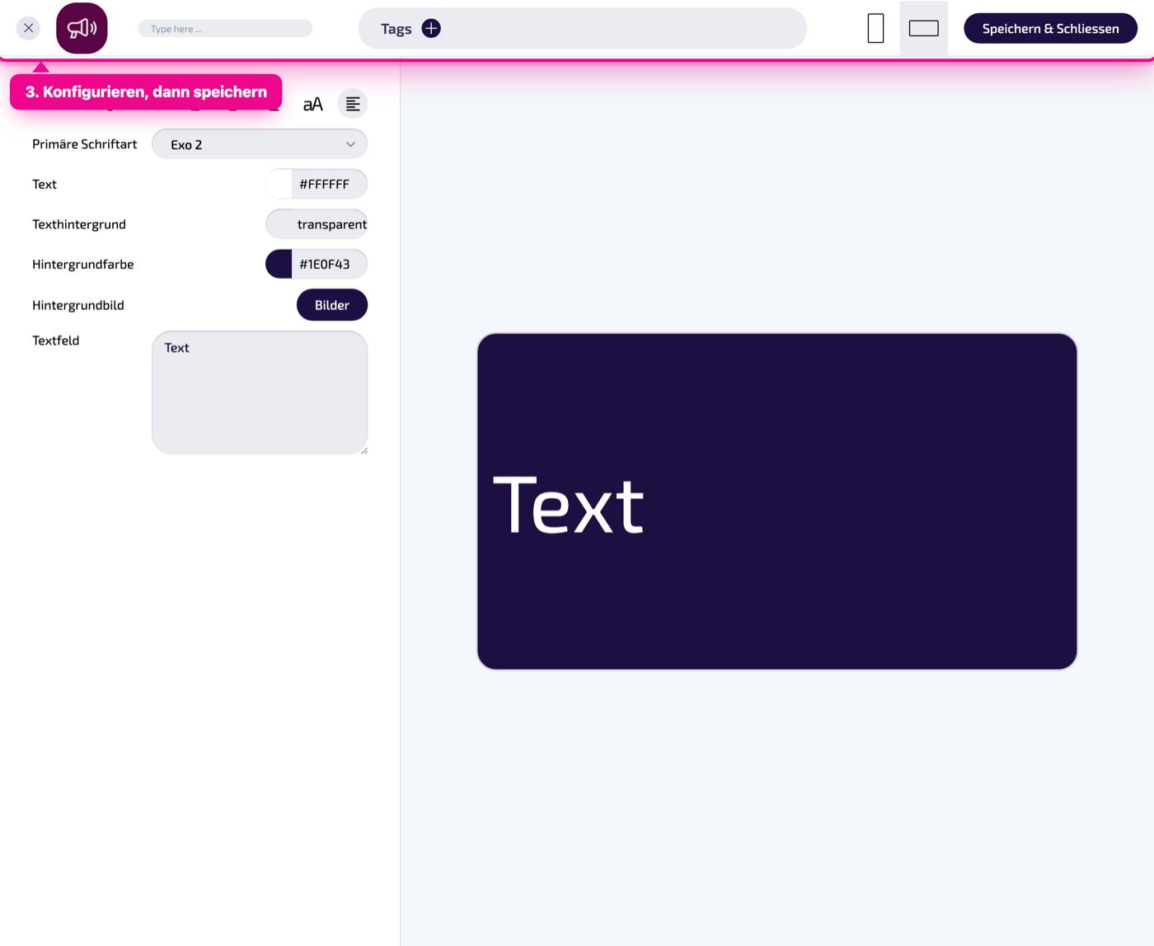Edit the #1E0F43 background color value
The width and height of the screenshot is (1154, 946).
329,264
